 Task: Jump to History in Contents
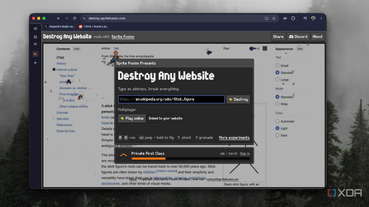61,63
